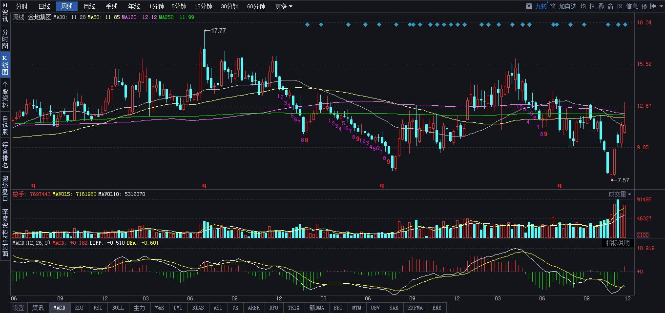Click the collapse sidebar icon at top left
Screen dimensions: 665x313
(x=5, y=5)
